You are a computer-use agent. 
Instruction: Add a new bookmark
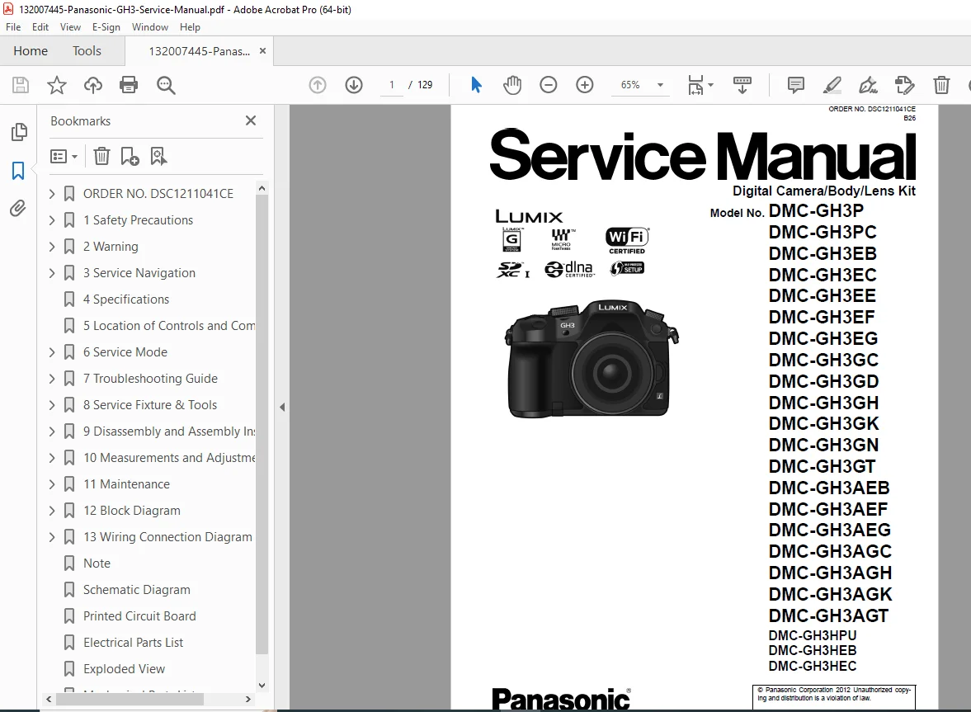click(130, 156)
